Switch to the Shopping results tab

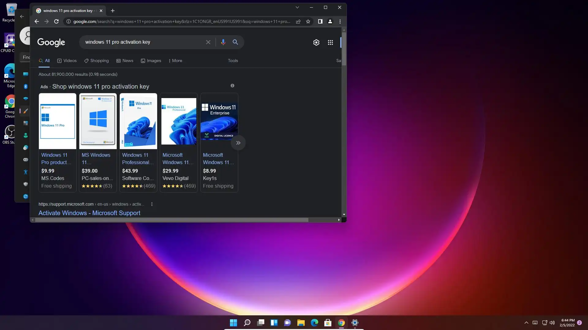click(x=96, y=61)
